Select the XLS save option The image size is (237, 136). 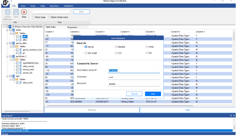click(x=147, y=53)
